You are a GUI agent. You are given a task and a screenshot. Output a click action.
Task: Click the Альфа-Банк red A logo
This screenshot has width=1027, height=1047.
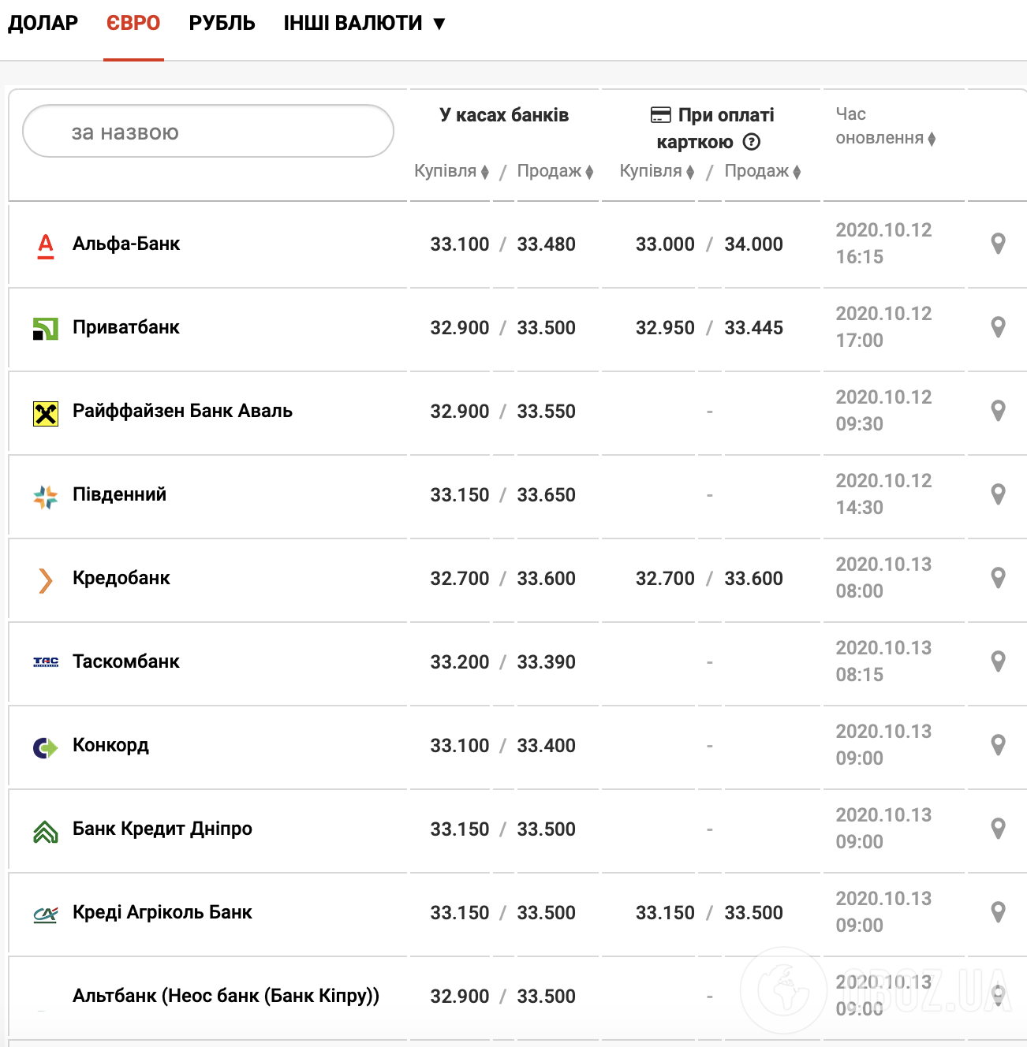pyautogui.click(x=46, y=246)
